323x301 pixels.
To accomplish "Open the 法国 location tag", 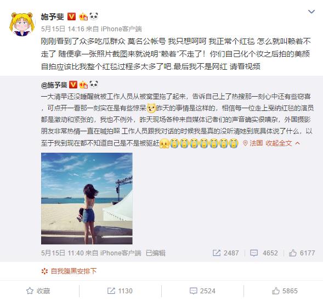I will coord(253,143).
